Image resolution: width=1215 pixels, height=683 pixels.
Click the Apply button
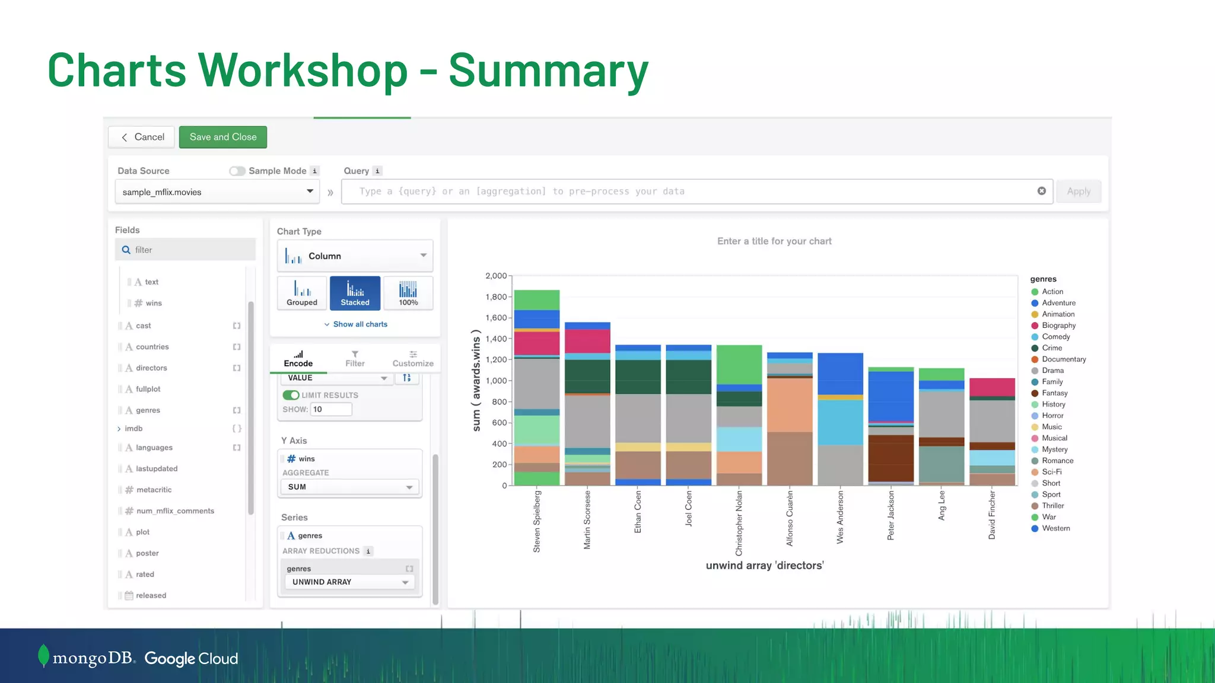click(1079, 192)
